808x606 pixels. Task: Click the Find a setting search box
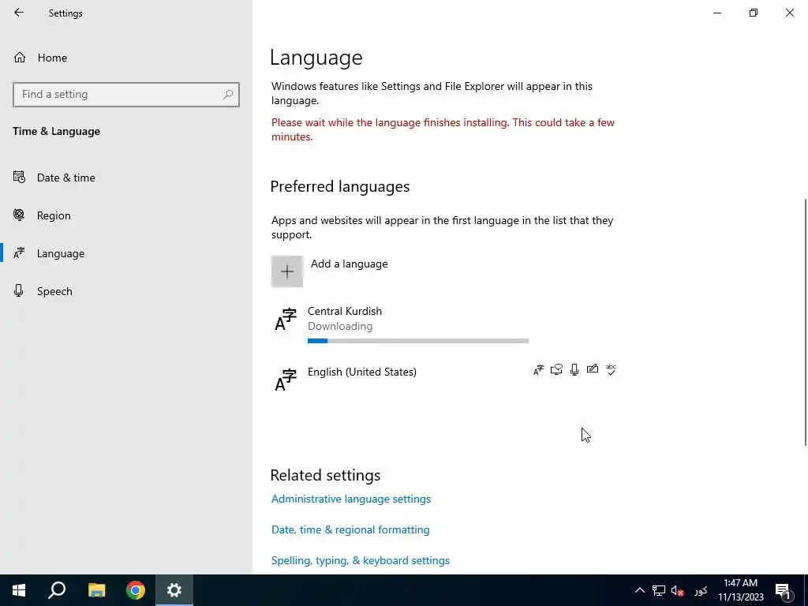point(126,95)
